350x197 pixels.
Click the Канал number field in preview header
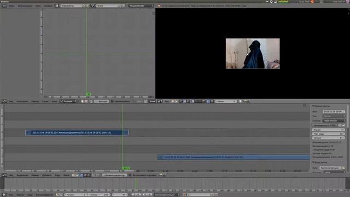pos(226,101)
